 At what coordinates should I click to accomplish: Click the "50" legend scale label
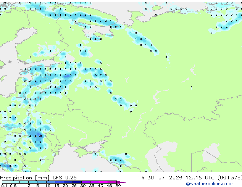(118, 185)
